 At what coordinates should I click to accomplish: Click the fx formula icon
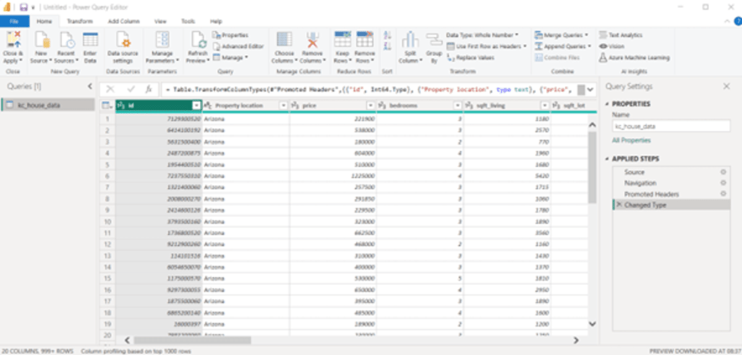click(x=148, y=90)
